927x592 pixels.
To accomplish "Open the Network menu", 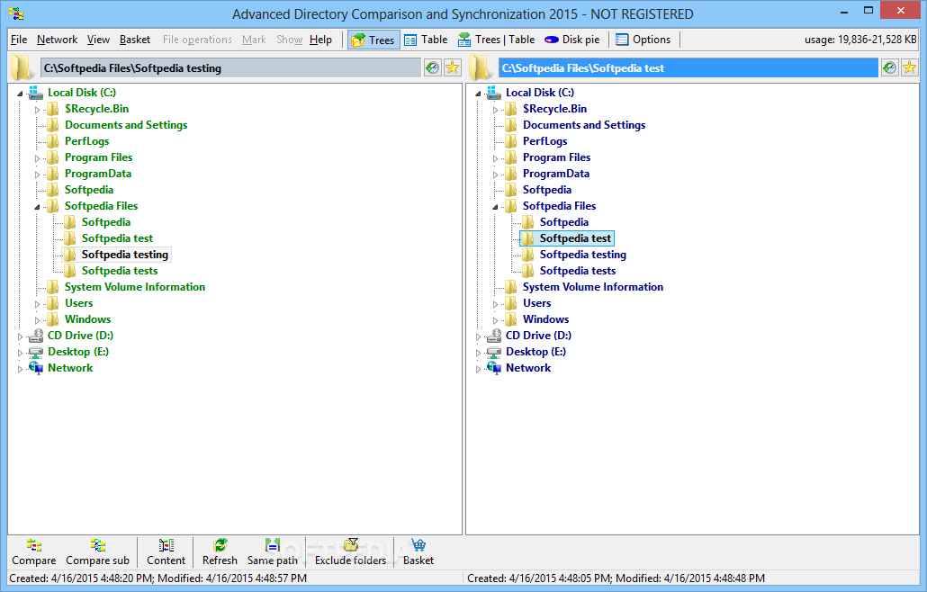I will tap(57, 40).
